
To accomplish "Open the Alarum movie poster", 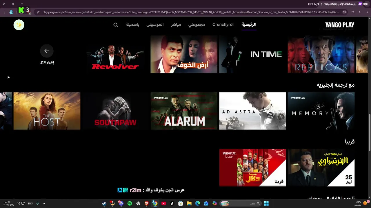I will point(184,111).
